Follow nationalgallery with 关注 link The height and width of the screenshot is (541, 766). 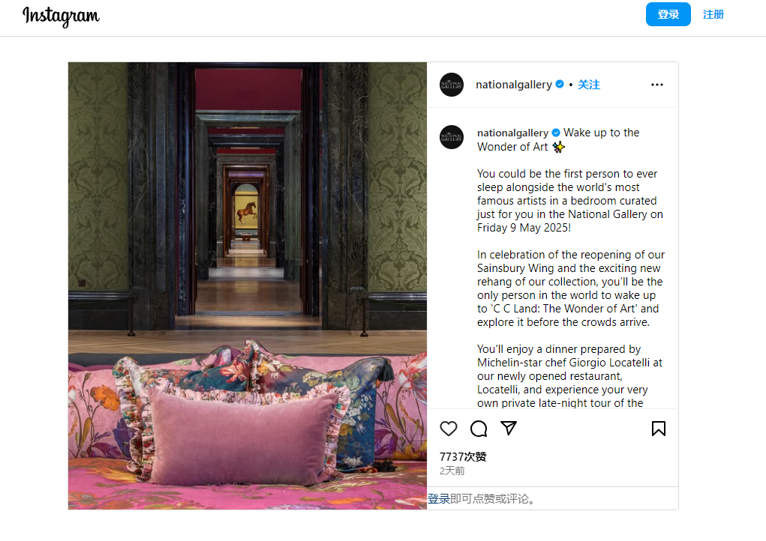coord(589,85)
